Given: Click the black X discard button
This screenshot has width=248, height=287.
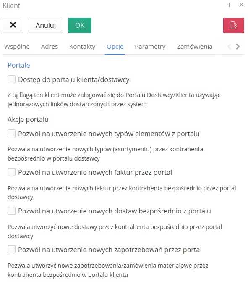Looking at the screenshot, I should tap(13, 26).
